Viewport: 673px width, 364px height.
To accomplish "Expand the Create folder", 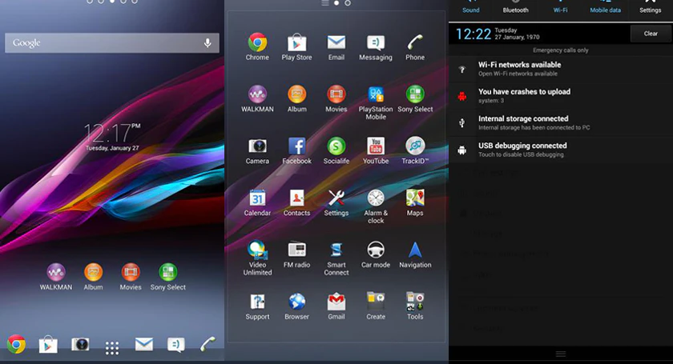I will point(376,306).
